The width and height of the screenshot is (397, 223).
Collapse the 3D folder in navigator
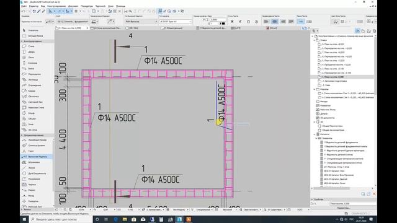coord(314,122)
